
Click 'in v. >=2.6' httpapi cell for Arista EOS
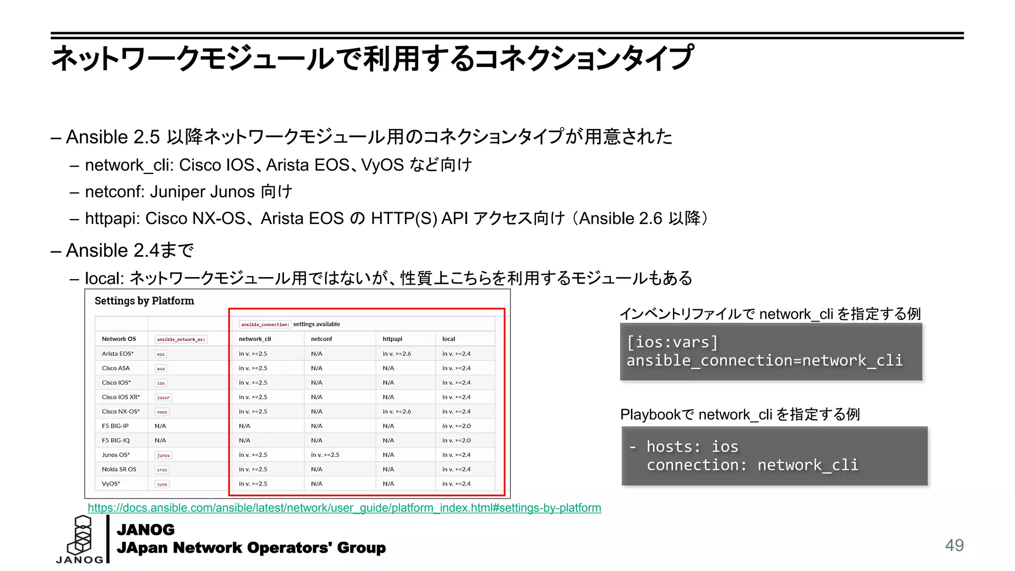[x=396, y=353]
